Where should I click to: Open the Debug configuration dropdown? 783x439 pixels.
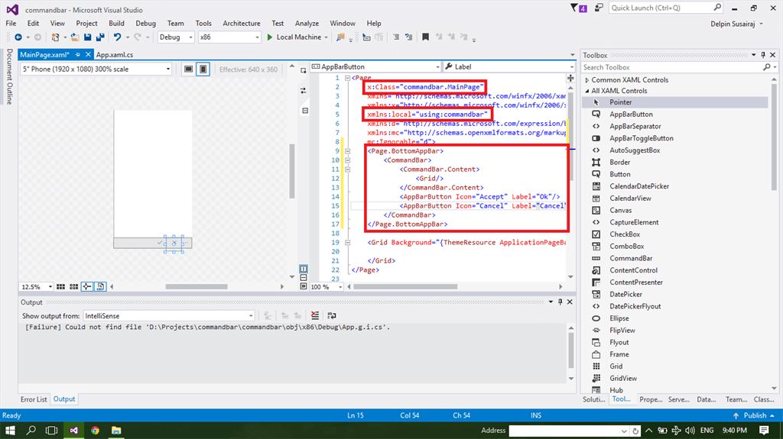pyautogui.click(x=175, y=37)
